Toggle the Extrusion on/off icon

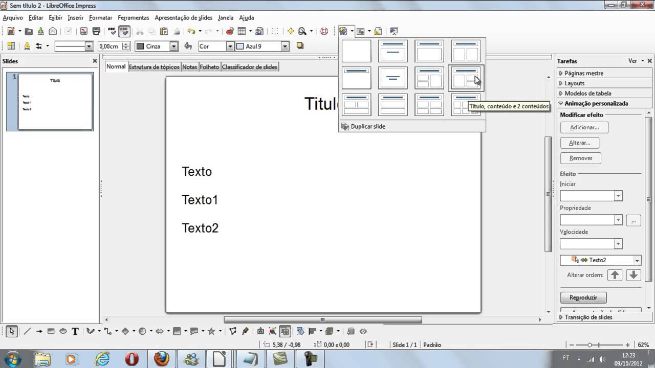click(351, 331)
